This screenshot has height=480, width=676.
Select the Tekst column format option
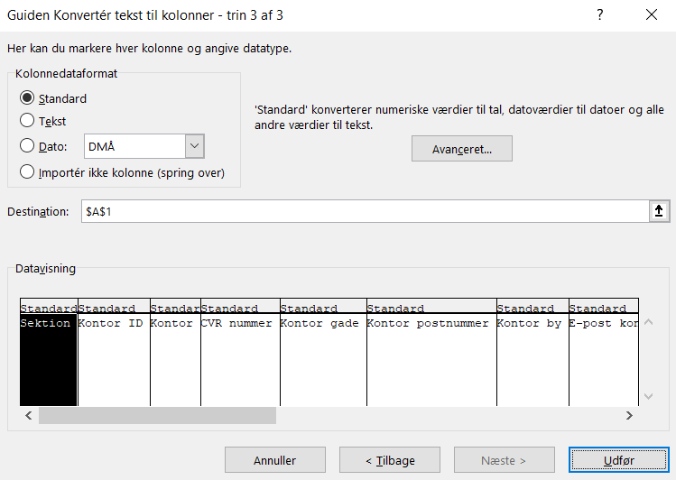click(x=27, y=120)
